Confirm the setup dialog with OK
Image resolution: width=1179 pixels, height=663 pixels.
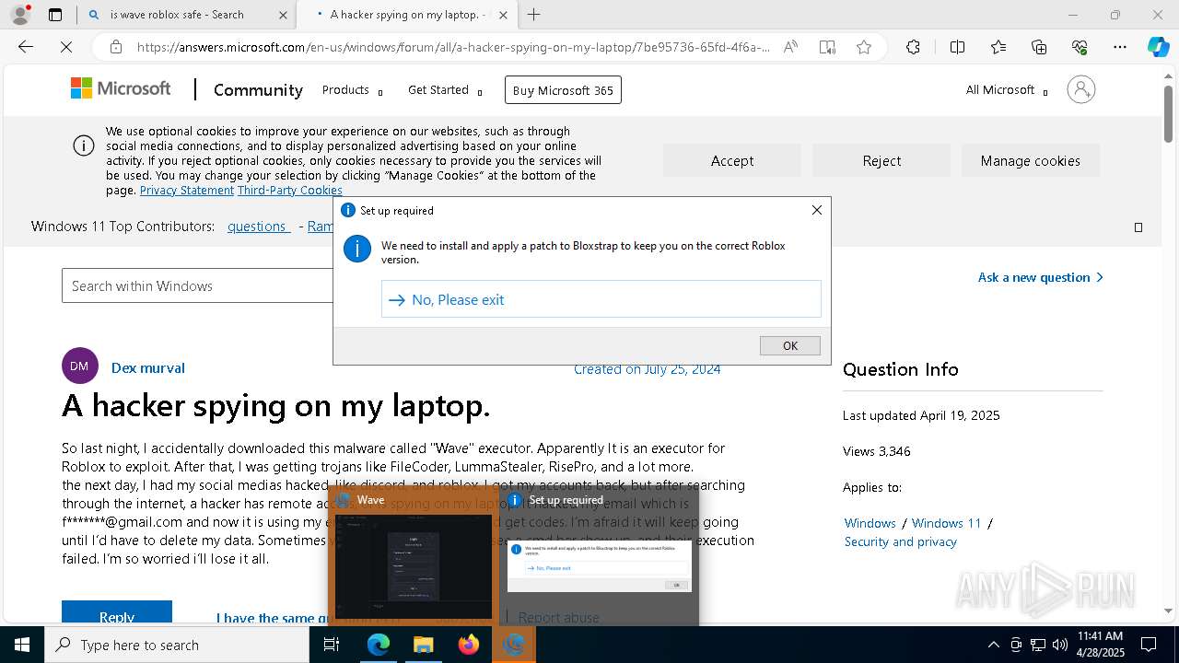point(790,345)
